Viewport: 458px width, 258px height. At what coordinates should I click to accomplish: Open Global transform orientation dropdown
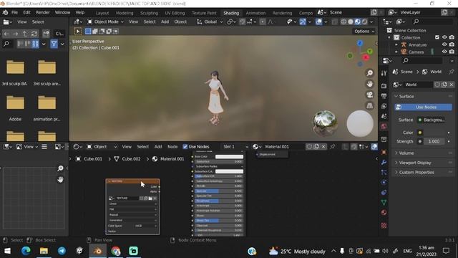210,21
